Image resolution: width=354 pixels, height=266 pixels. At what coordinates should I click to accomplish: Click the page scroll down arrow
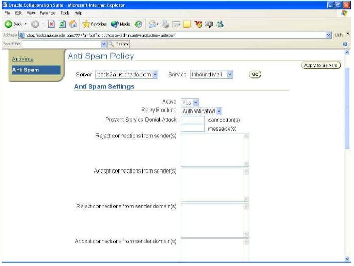pyautogui.click(x=347, y=259)
